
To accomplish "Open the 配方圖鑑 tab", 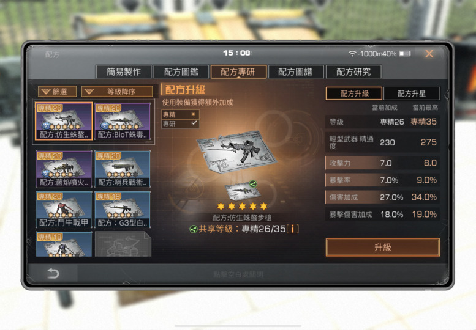I will [x=181, y=71].
